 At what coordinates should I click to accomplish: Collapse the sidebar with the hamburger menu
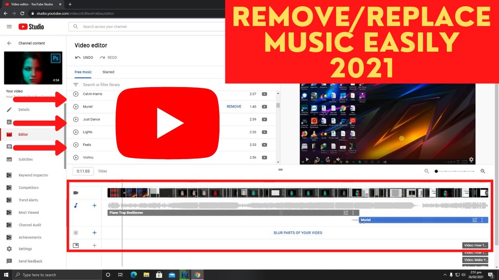(9, 26)
